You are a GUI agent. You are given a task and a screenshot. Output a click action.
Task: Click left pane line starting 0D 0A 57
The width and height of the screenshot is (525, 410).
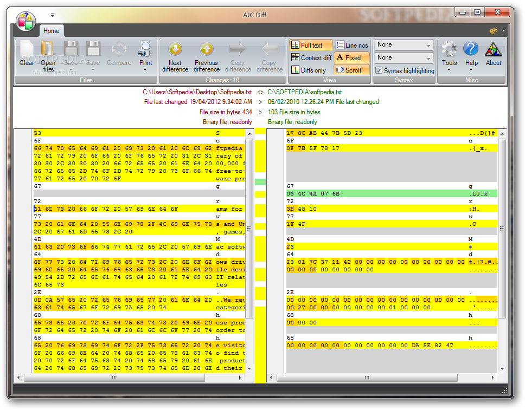(139, 300)
